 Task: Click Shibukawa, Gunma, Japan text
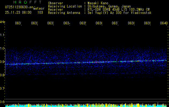pos(109,6)
